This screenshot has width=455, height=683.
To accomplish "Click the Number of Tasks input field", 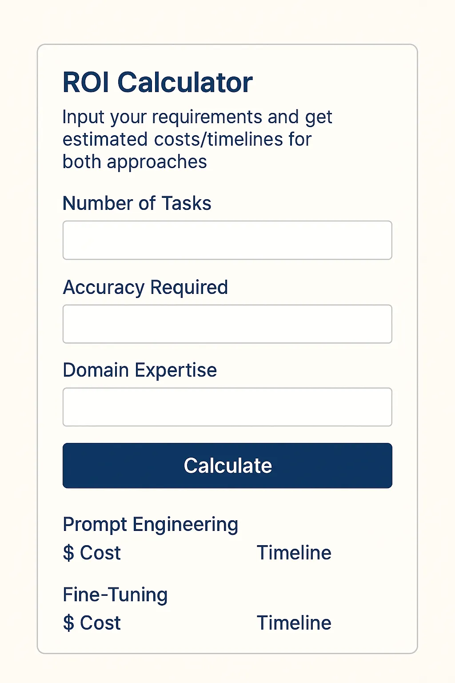I will coord(227,240).
